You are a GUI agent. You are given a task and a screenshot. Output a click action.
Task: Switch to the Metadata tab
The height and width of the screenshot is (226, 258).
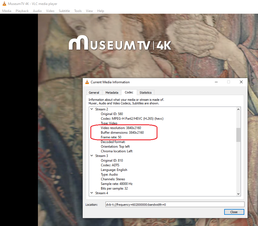[x=112, y=93]
